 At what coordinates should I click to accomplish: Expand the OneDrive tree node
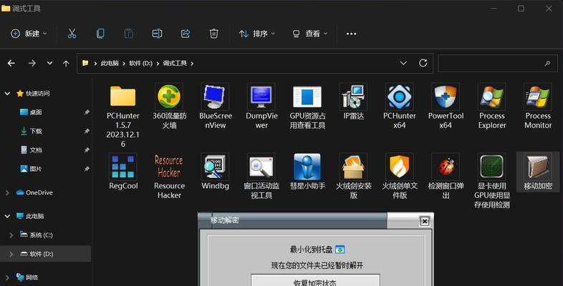pyautogui.click(x=8, y=193)
